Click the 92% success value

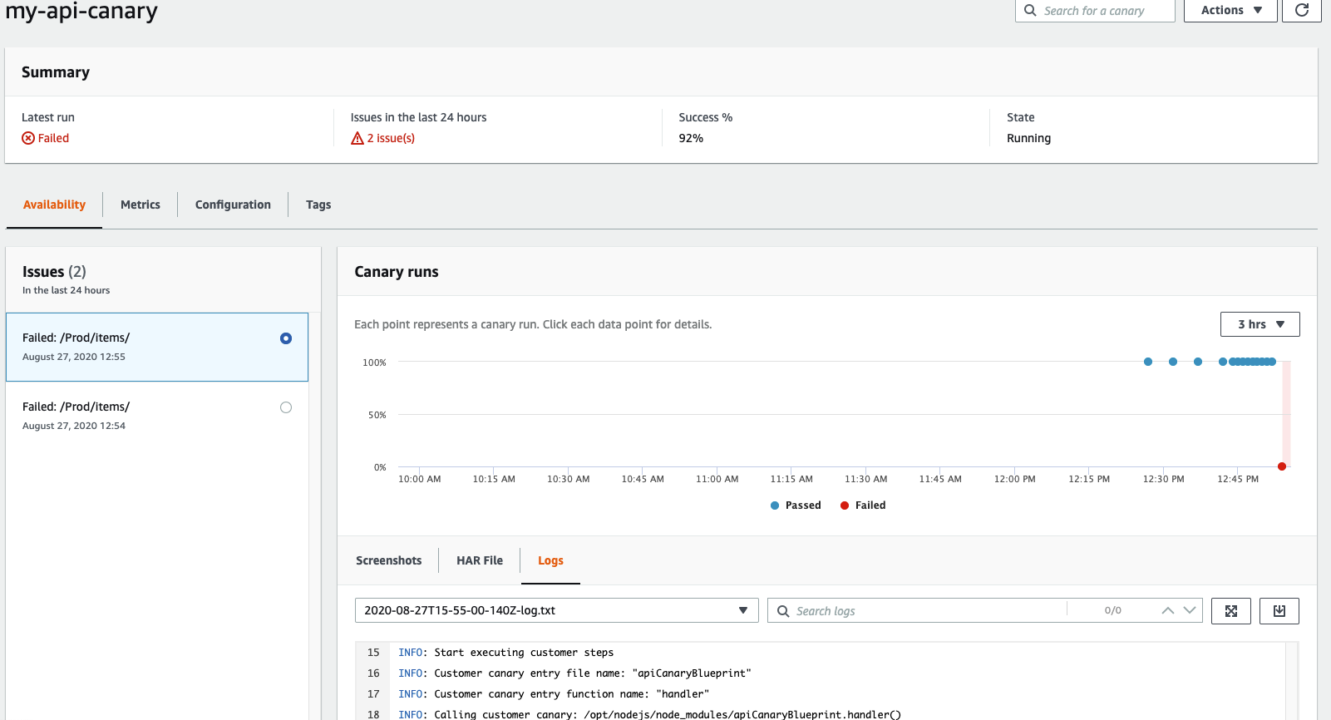(x=691, y=138)
